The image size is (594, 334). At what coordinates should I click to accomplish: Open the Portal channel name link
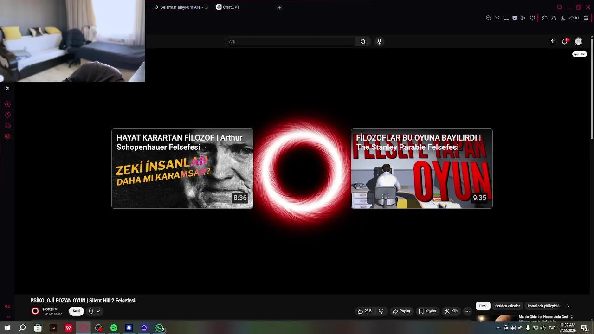[x=48, y=309]
